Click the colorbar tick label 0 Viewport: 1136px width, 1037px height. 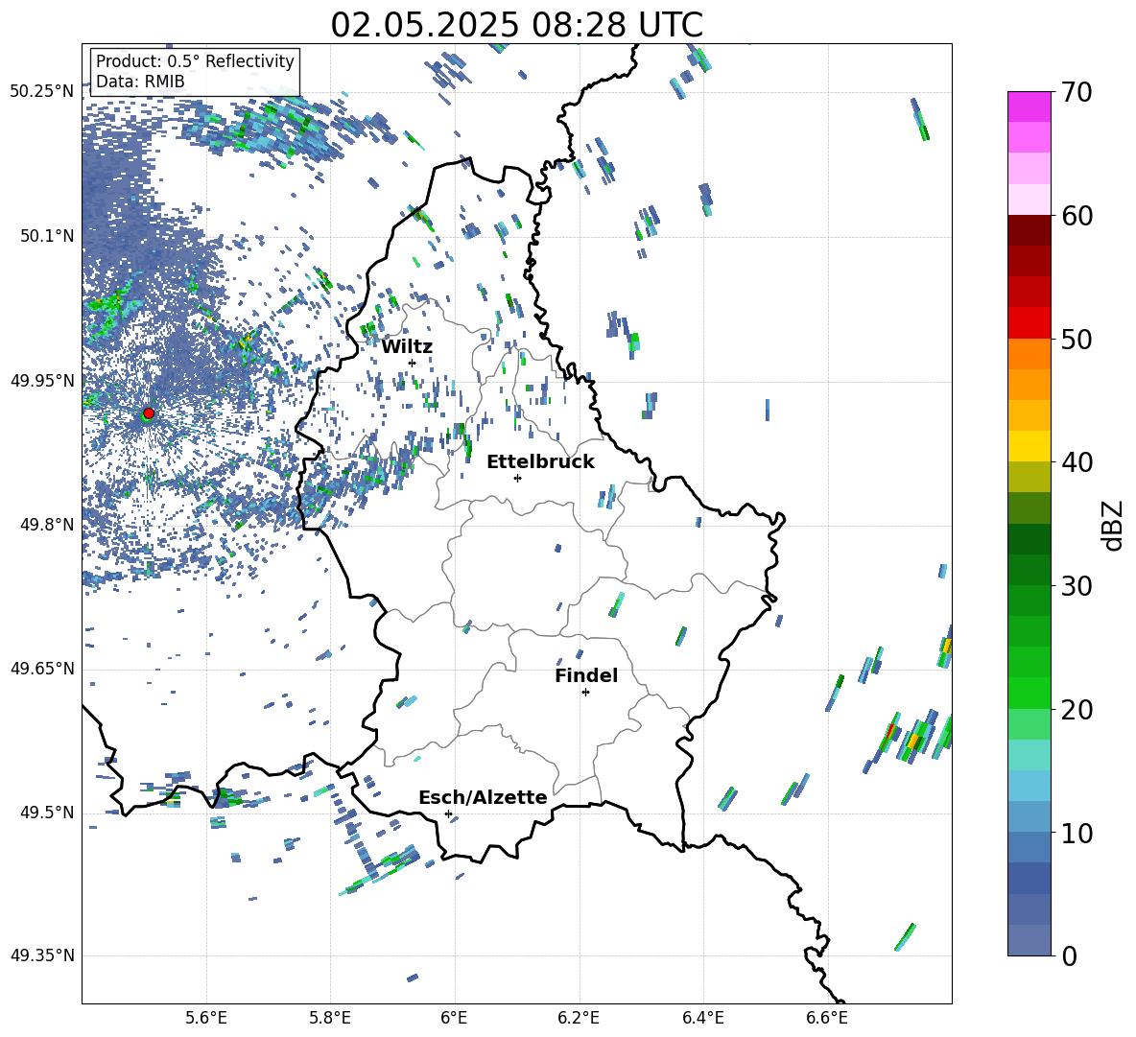(1069, 955)
